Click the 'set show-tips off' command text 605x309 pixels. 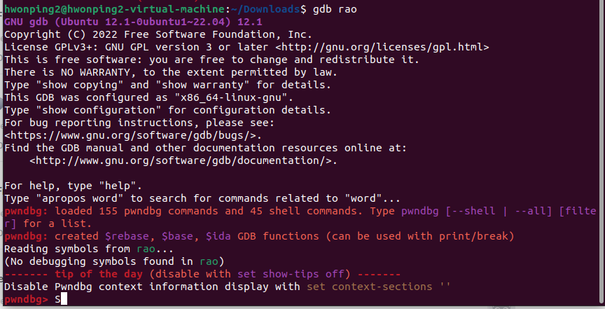click(290, 274)
